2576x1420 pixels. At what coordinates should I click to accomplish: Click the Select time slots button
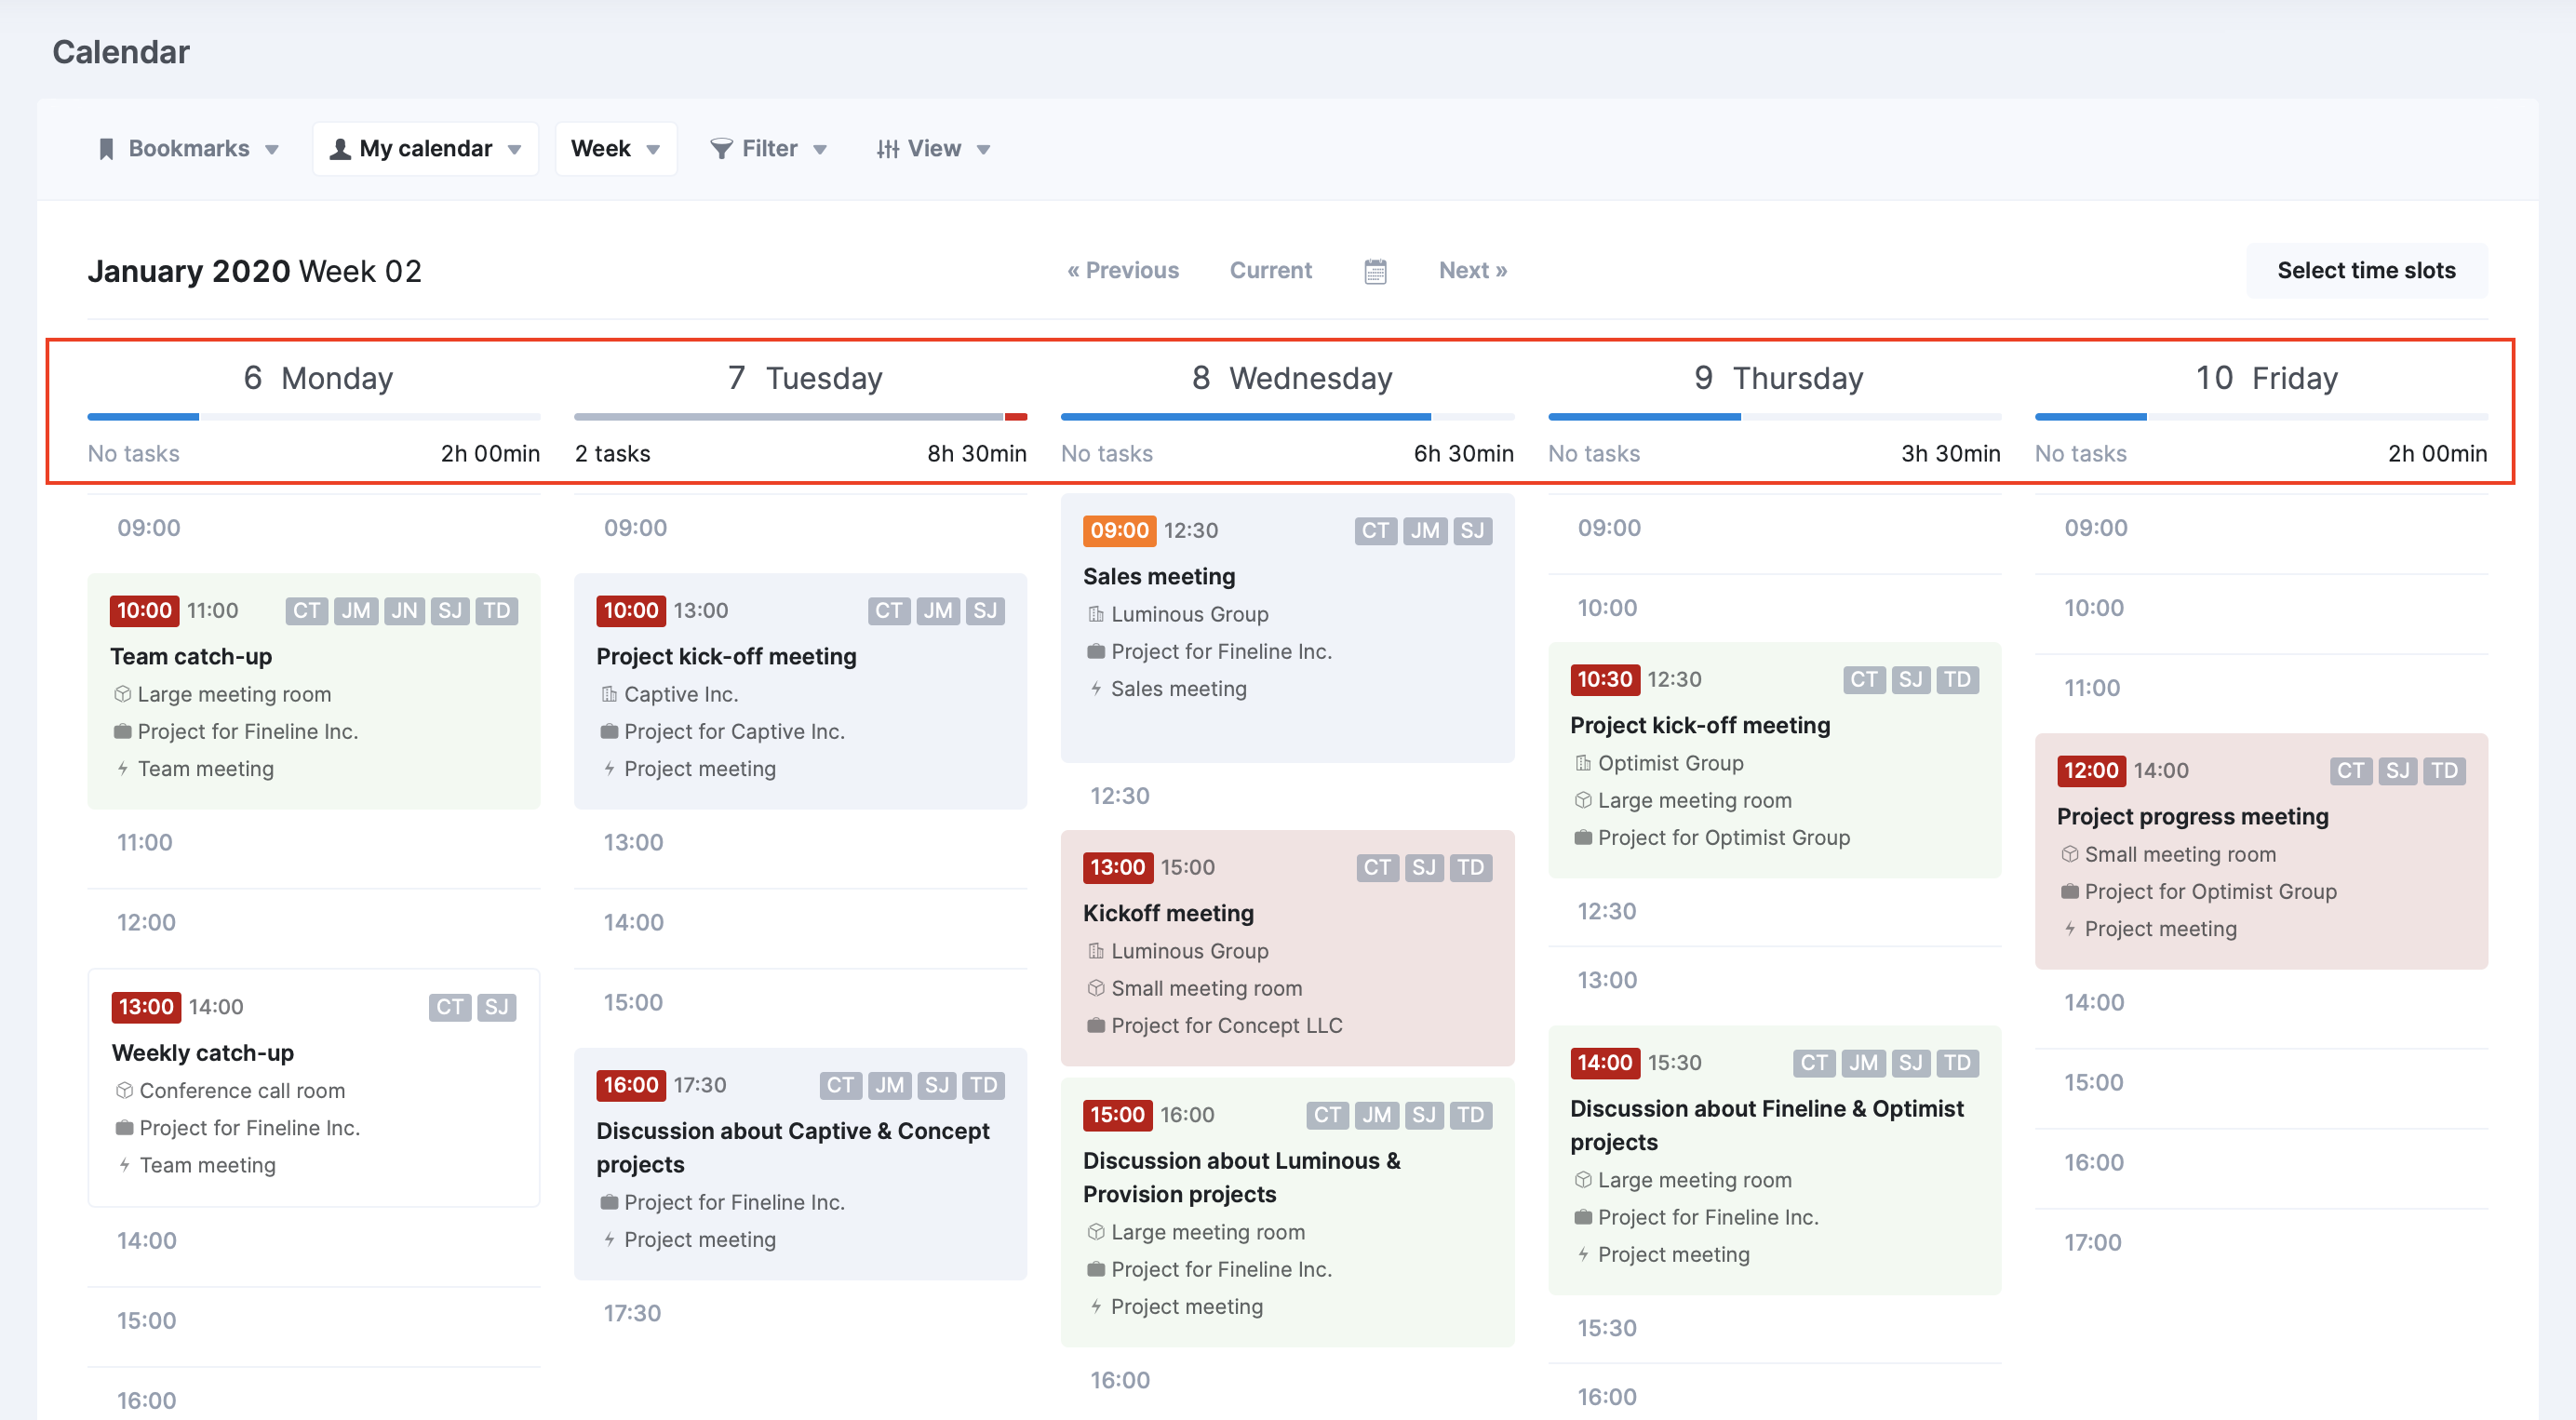2366,270
